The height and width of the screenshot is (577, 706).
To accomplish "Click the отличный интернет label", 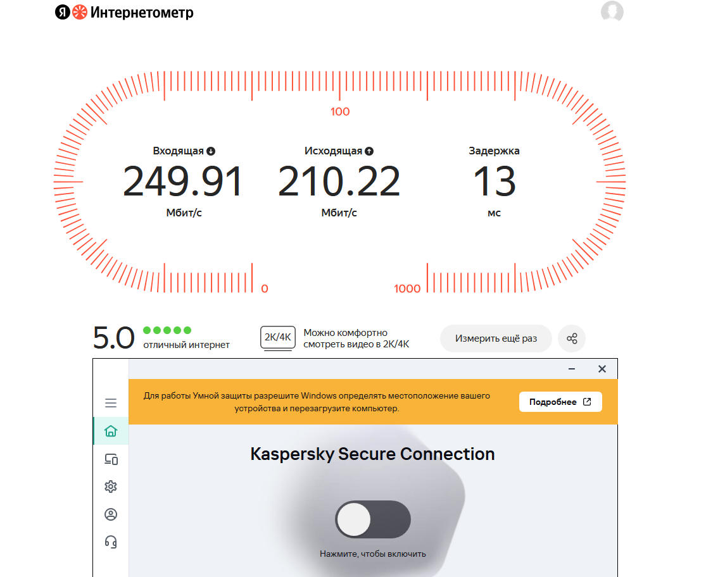I will [x=186, y=345].
